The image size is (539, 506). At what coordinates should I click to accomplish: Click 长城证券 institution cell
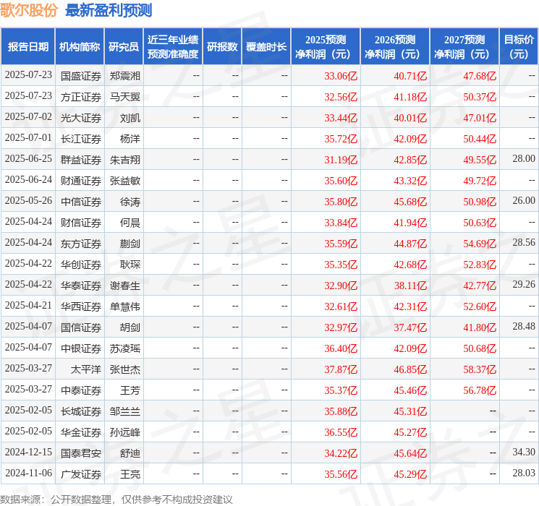point(81,411)
